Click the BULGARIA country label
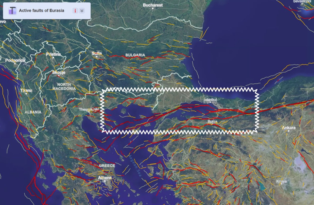Image resolution: width=314 pixels, height=205 pixels. pos(135,55)
